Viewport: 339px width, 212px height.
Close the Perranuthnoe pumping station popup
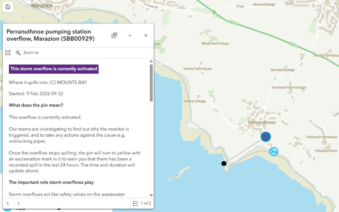click(x=146, y=36)
